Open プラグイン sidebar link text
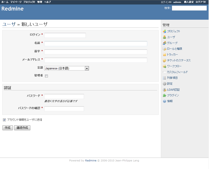 coord(173,95)
